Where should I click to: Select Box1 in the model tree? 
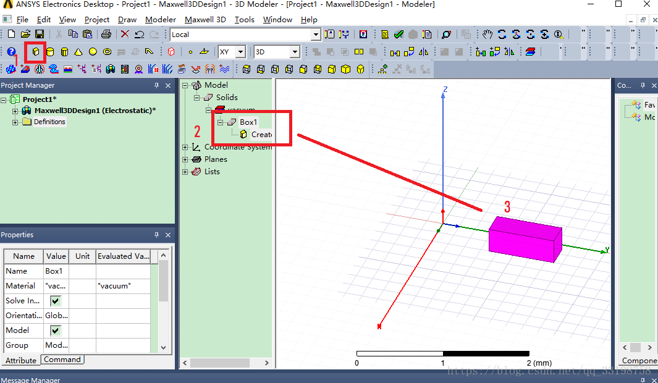248,122
